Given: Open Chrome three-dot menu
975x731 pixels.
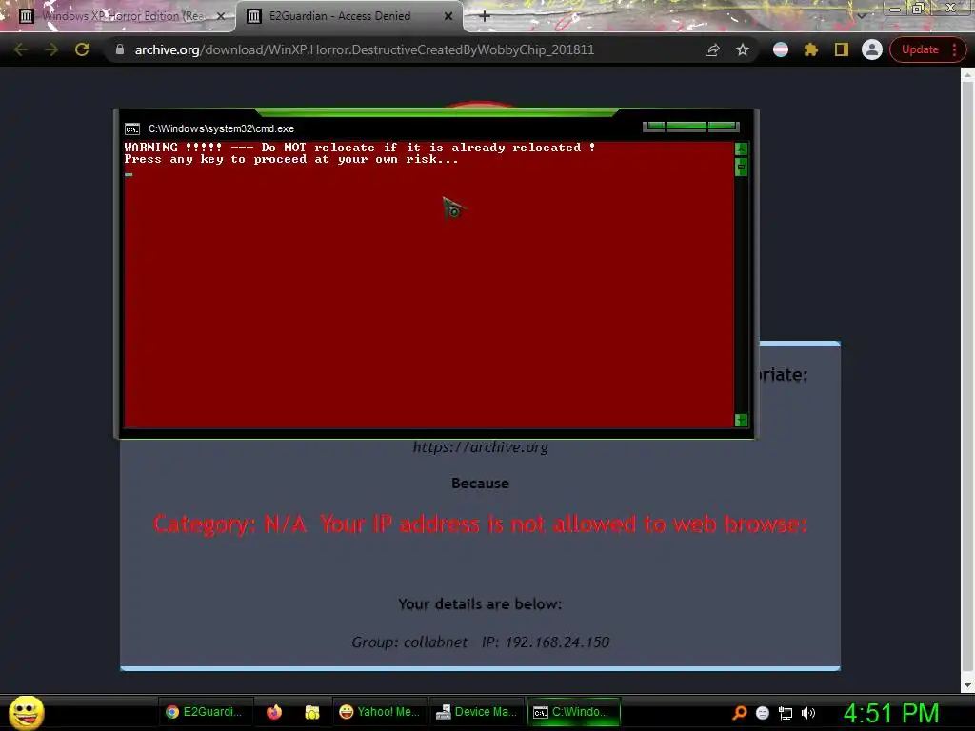Looking at the screenshot, I should point(954,49).
